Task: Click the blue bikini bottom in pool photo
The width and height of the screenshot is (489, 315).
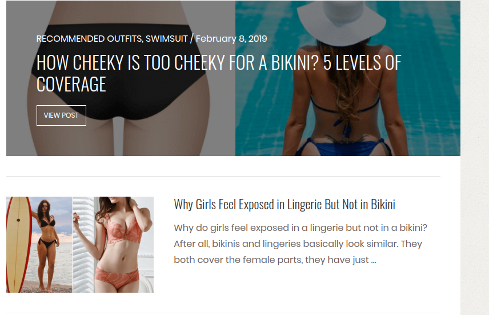Action: [x=343, y=147]
